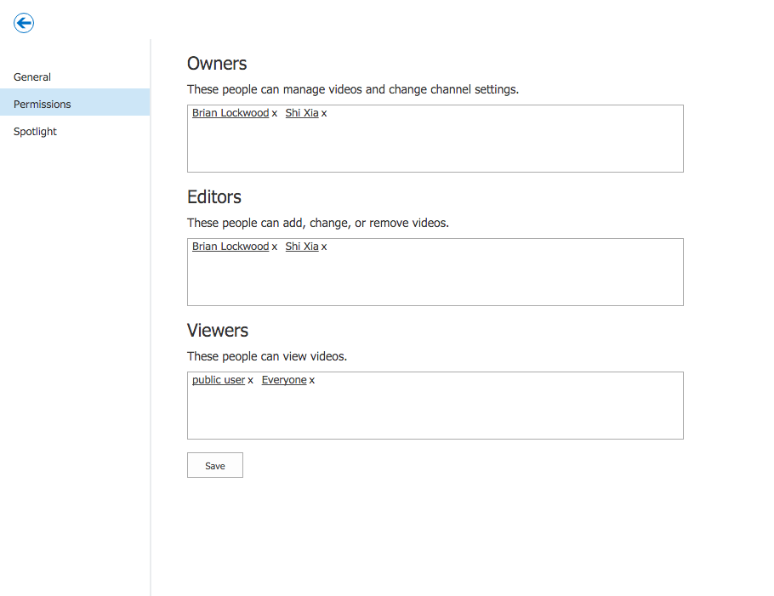774x596 pixels.
Task: Remove Brian Lockwood from Editors
Action: click(275, 247)
